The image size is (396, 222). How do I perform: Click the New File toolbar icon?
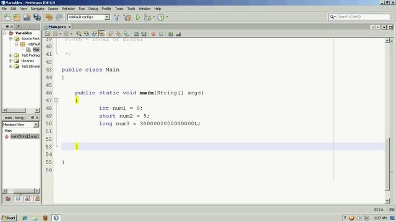[7, 17]
